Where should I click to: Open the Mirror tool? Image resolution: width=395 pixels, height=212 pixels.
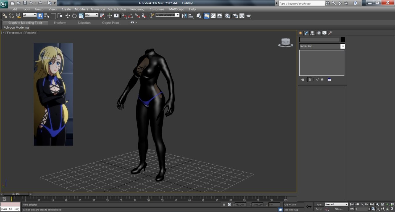click(184, 16)
